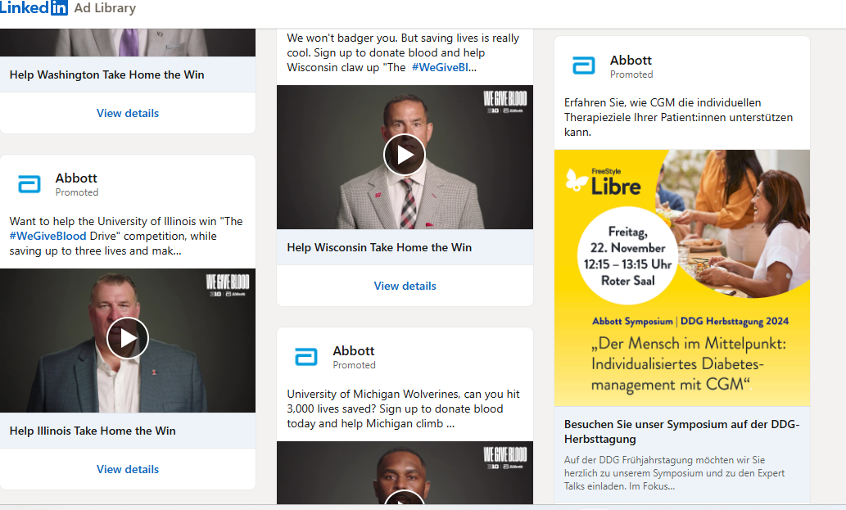Play the Illinois coach video
The width and height of the screenshot is (846, 510).
click(x=127, y=338)
